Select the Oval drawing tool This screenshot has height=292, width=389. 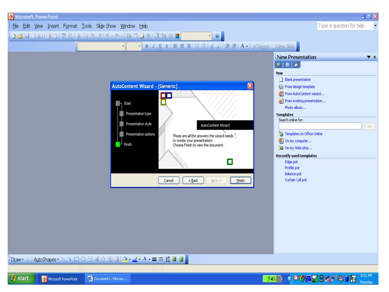click(83, 260)
